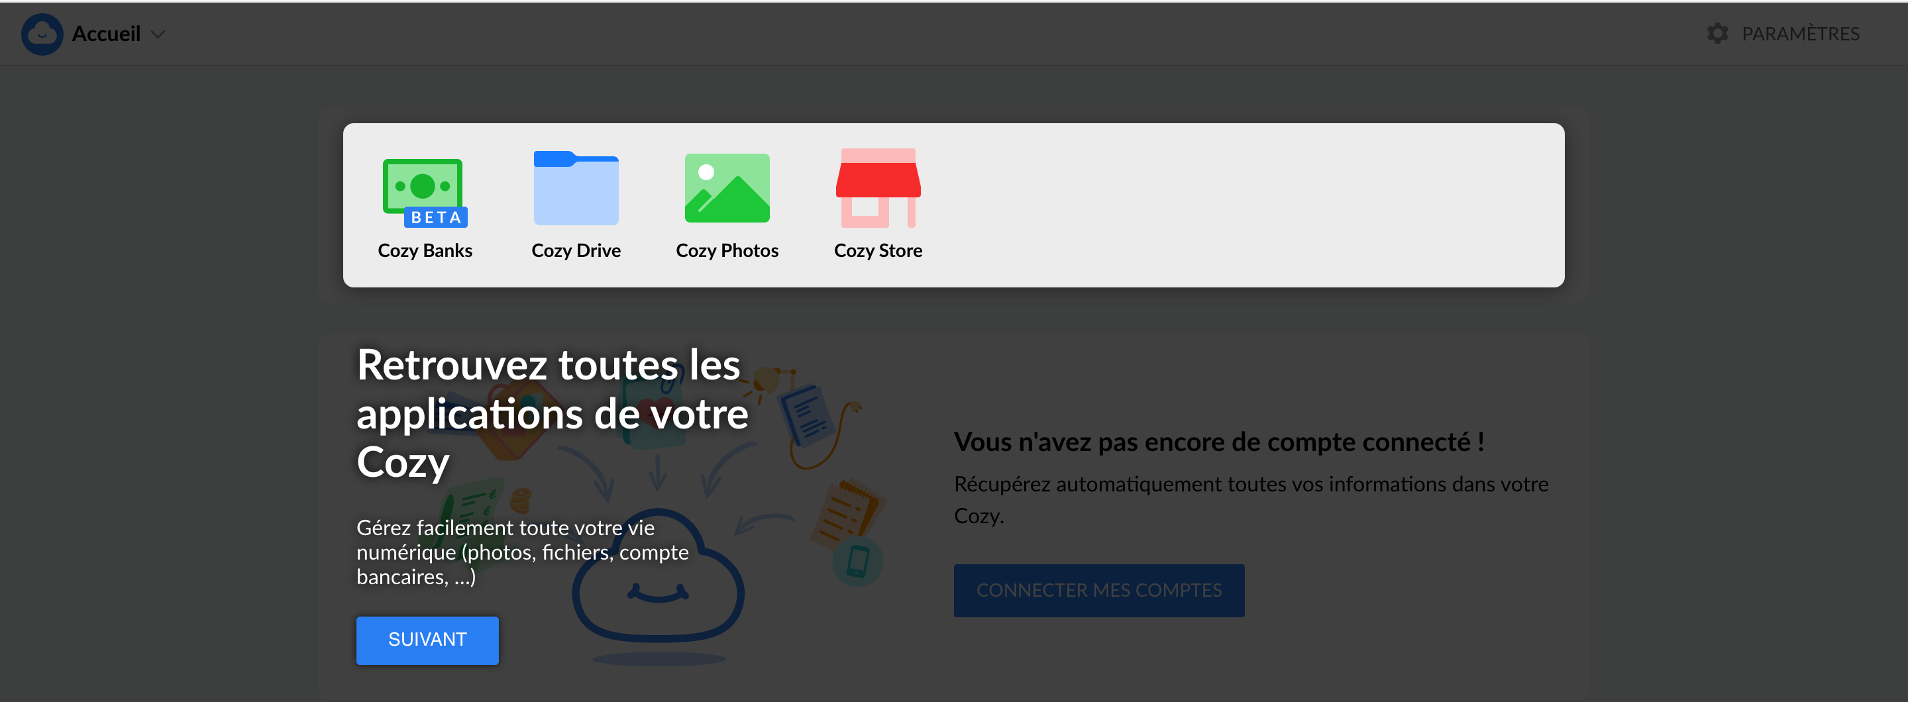The image size is (1908, 702).
Task: Click the Cozy Photos label
Action: click(x=727, y=251)
